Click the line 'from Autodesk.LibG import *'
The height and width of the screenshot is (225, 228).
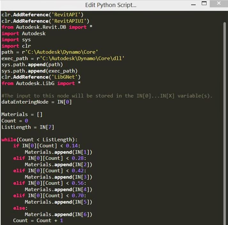pyautogui.click(x=41, y=83)
